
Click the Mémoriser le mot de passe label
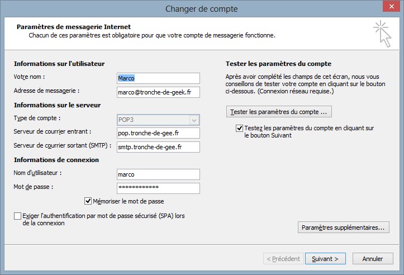tap(129, 201)
